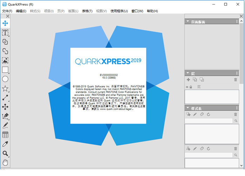Screen dimensions: 245x176
Task: Collapse the 页面版面 panel
Action: pos(188,21)
